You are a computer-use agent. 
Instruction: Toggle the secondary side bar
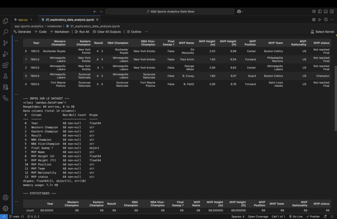pyautogui.click(x=332, y=11)
